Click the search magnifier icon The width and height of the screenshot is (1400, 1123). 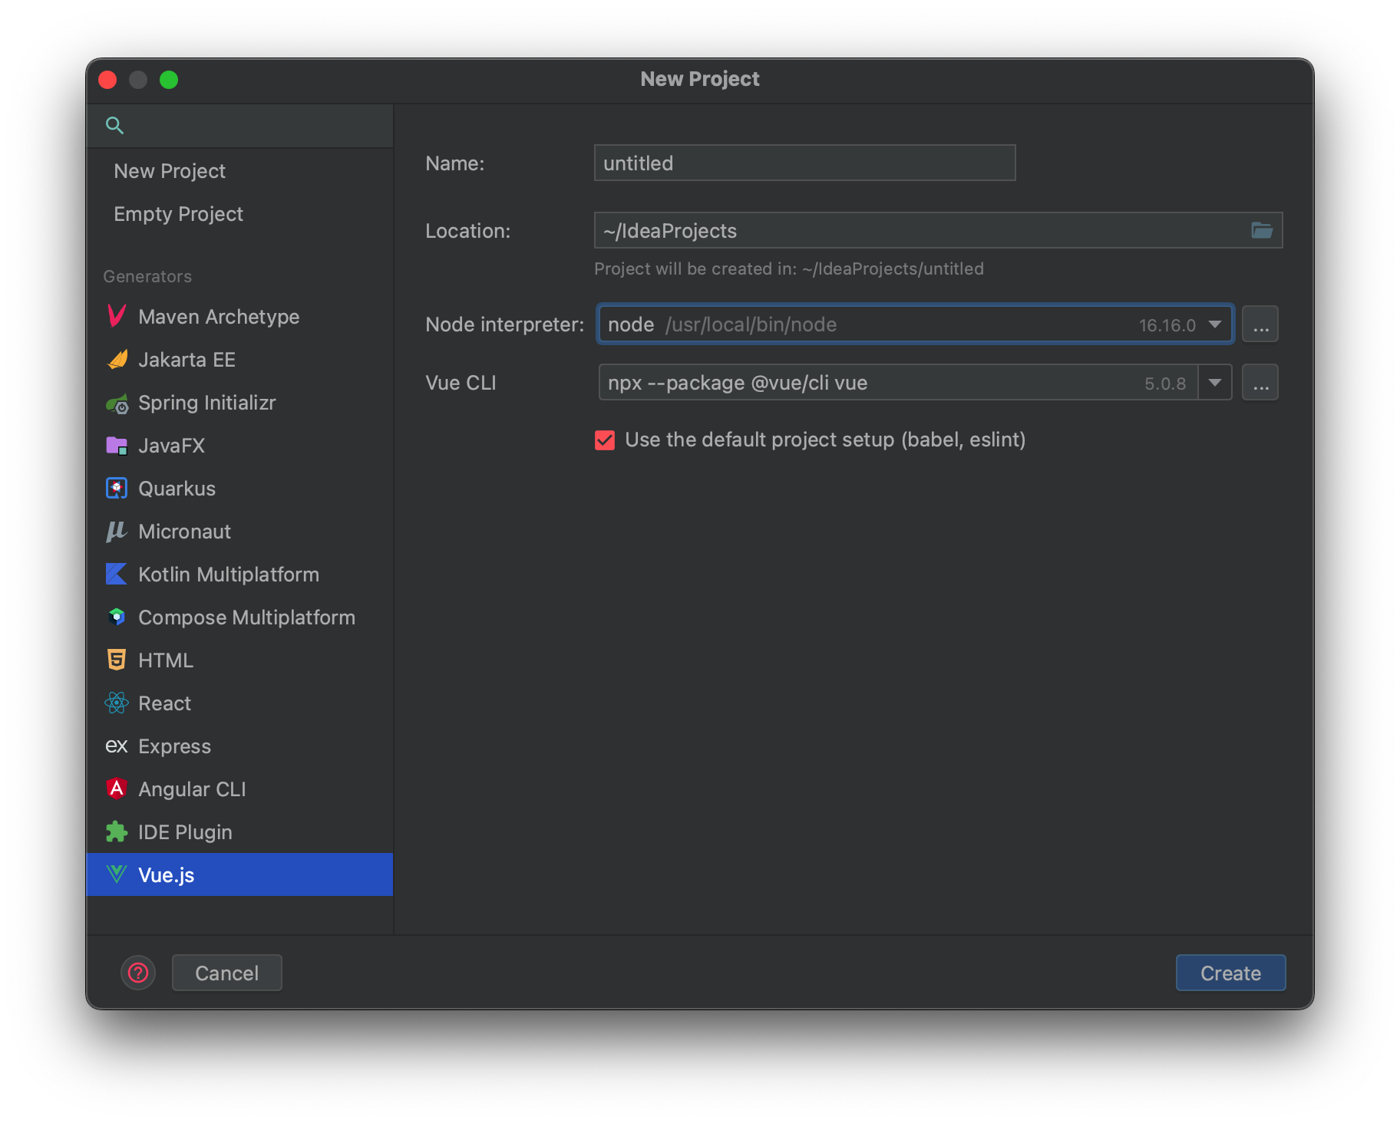(114, 125)
